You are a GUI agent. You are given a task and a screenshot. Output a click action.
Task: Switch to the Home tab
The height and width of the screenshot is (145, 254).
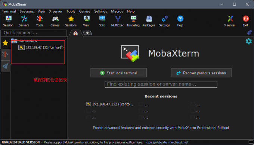[75, 33]
